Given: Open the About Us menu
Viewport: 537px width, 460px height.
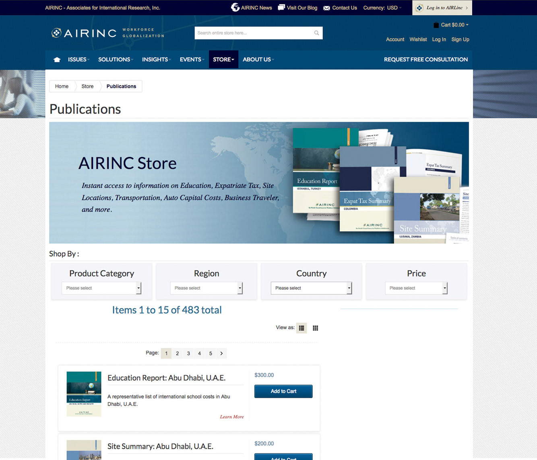Looking at the screenshot, I should coord(258,59).
